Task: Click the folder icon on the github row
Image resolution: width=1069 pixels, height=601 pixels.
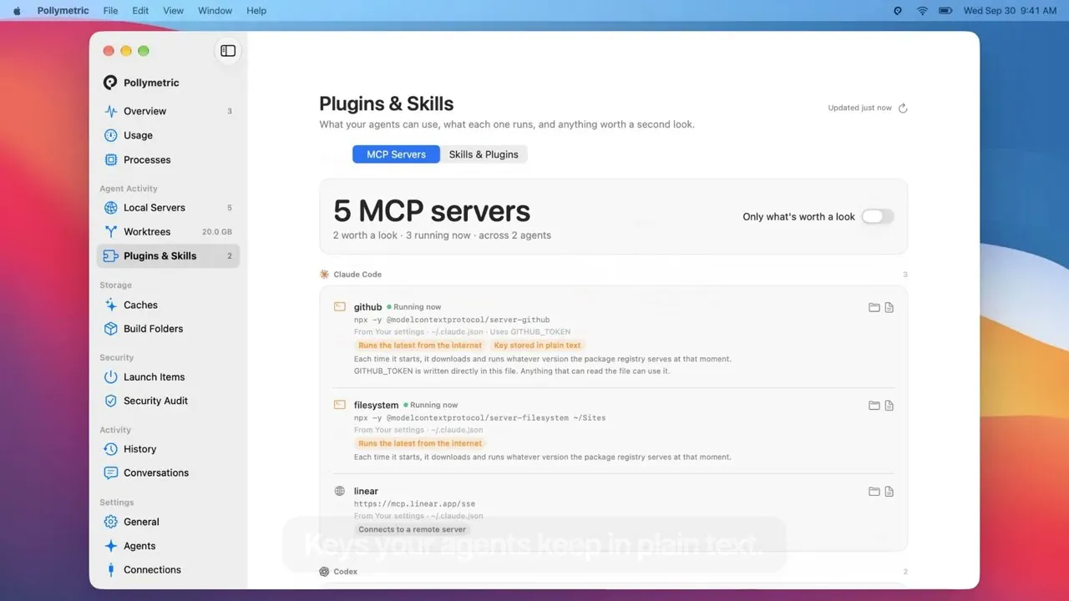Action: [874, 307]
